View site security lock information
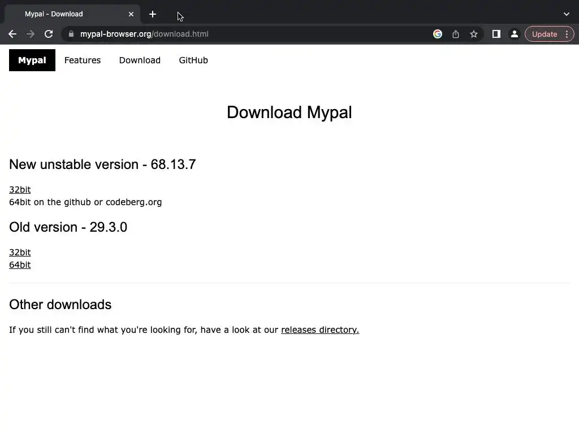 pos(71,34)
